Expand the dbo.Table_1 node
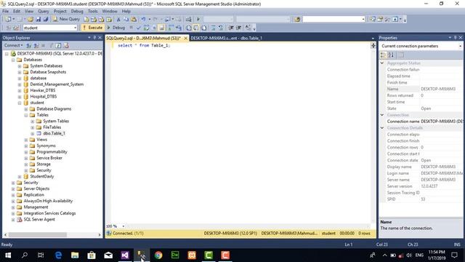 33,133
